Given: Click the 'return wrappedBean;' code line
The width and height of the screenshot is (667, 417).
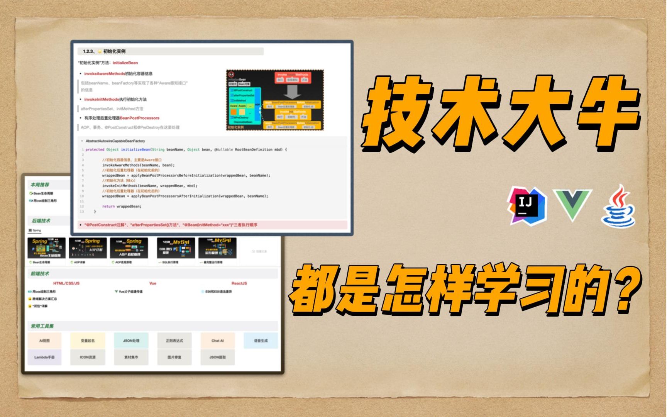Looking at the screenshot, I should coord(122,206).
